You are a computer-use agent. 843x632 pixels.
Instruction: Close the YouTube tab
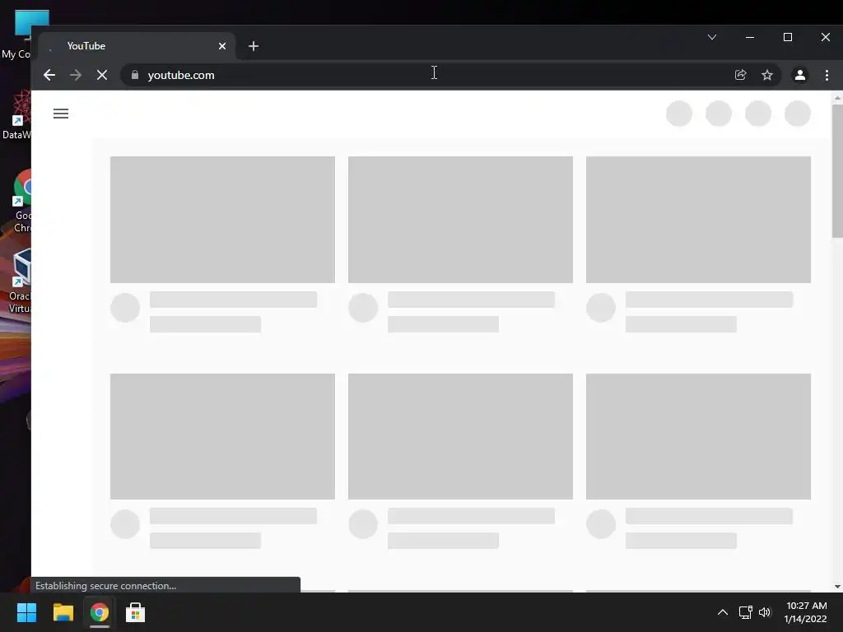tap(222, 46)
